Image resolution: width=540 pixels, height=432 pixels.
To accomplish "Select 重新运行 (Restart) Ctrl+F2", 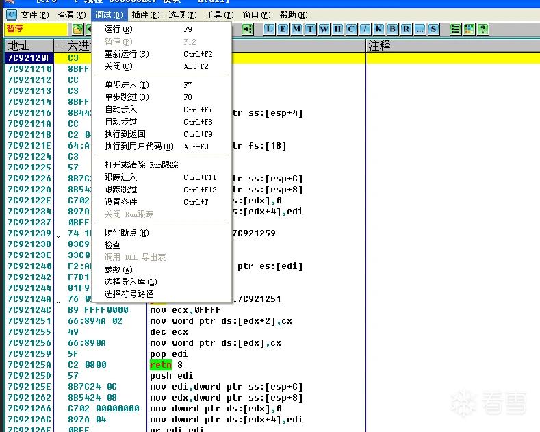I will click(162, 54).
